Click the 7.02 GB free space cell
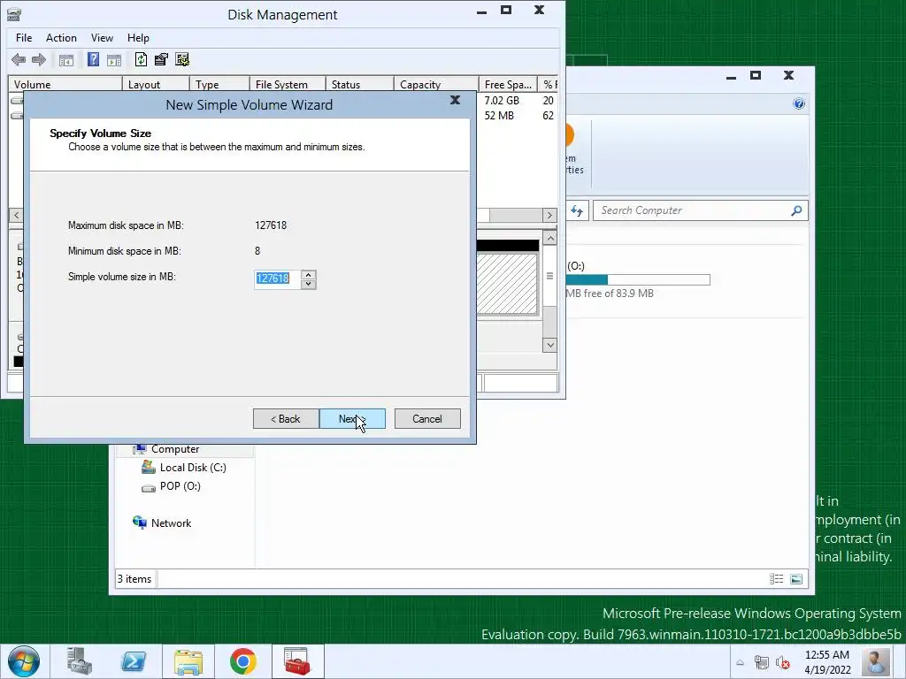 tap(502, 101)
